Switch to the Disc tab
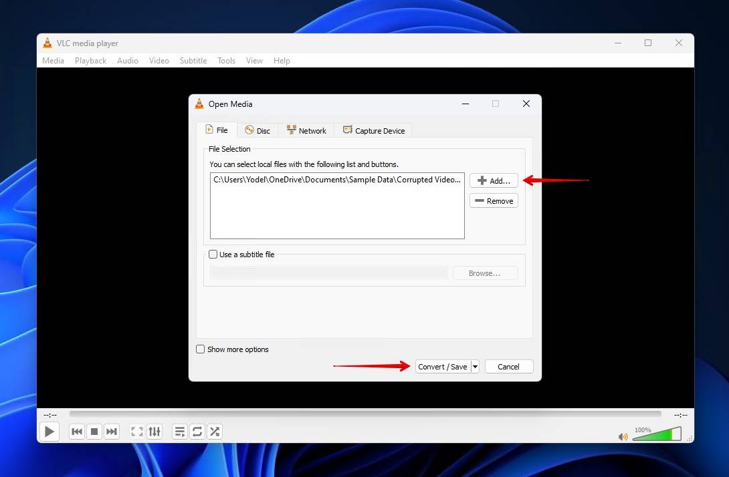The height and width of the screenshot is (477, 729). (x=257, y=130)
